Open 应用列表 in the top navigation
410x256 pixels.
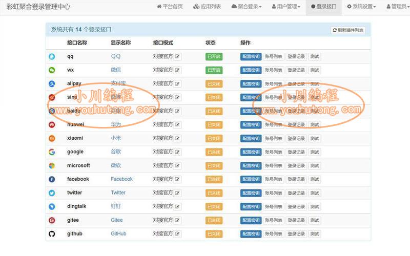pos(207,7)
